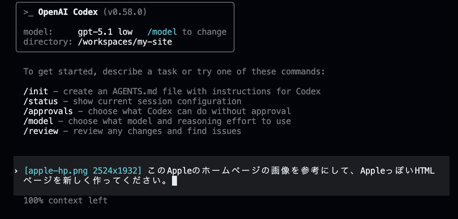Click the cyan /model hint in header
458x219 pixels.
pyautogui.click(x=162, y=32)
